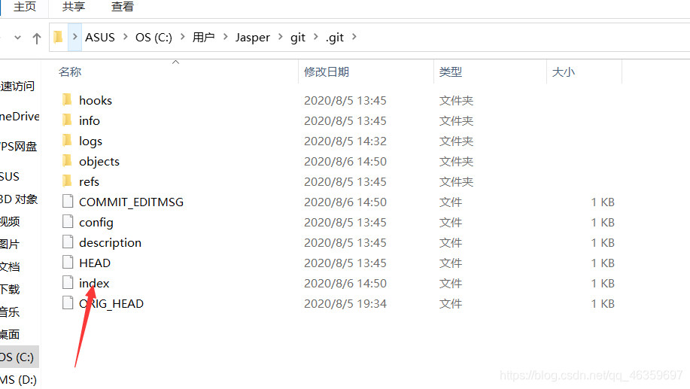This screenshot has width=690, height=389.
Task: Select the refs folder icon
Action: [67, 181]
